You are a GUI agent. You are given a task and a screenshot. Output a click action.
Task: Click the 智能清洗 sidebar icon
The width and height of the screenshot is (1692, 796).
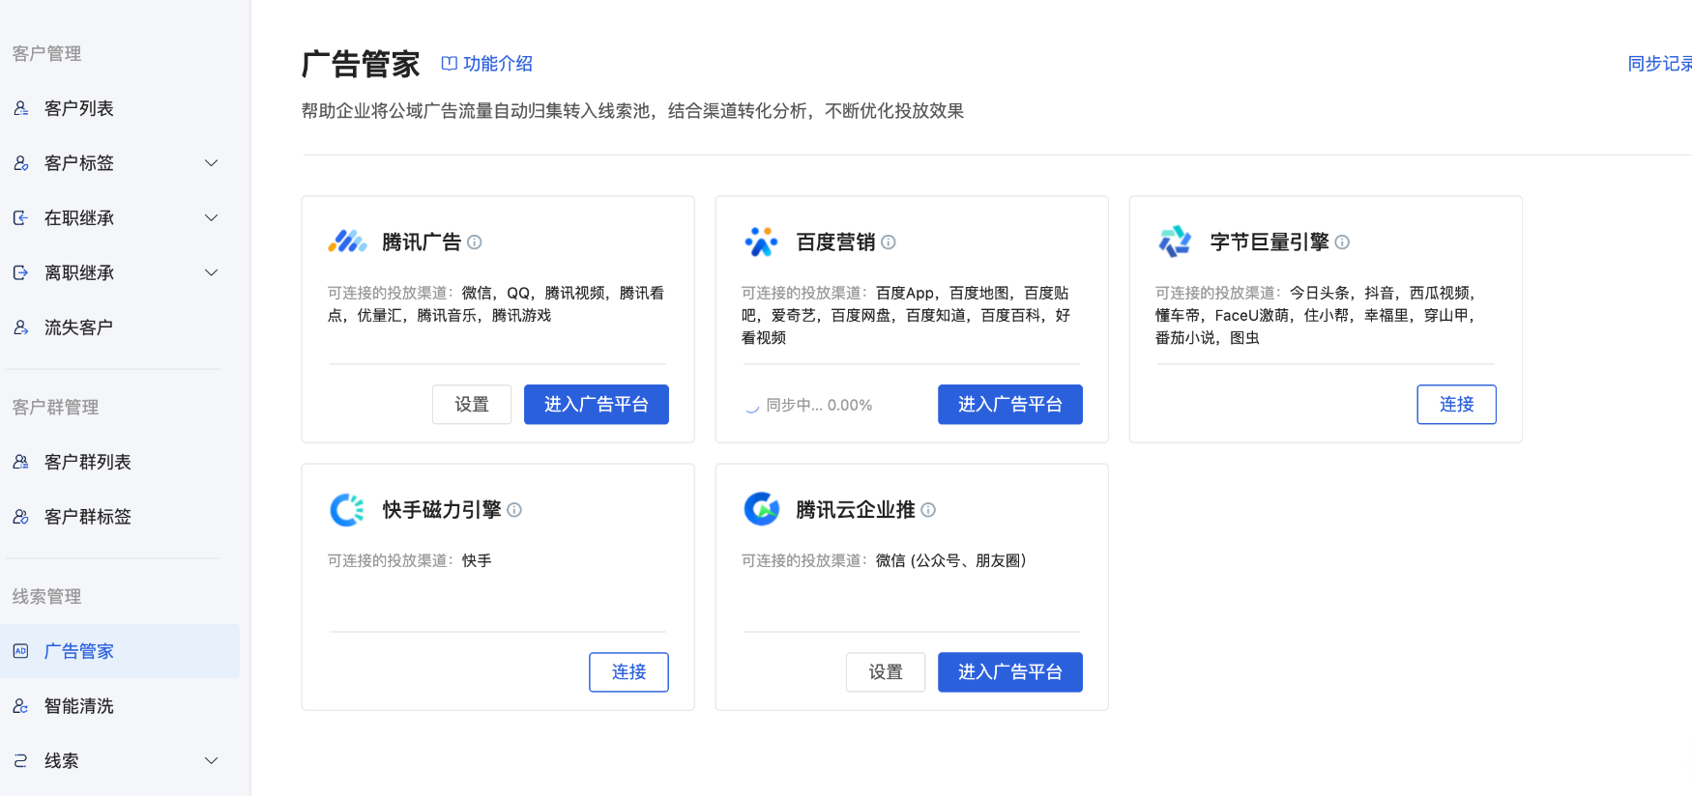tap(20, 706)
